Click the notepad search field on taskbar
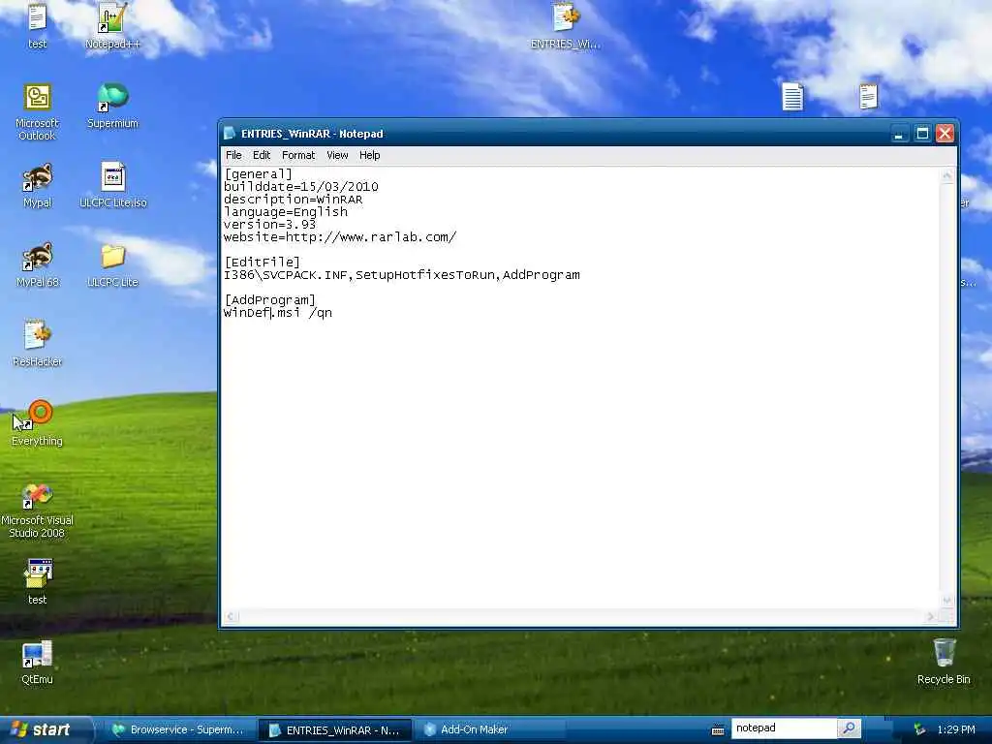Image resolution: width=992 pixels, height=744 pixels. (784, 728)
